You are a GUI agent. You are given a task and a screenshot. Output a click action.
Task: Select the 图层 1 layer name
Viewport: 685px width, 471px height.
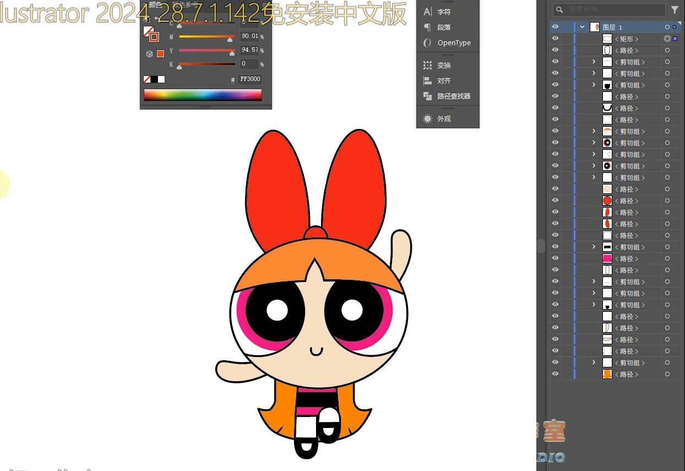(x=612, y=27)
